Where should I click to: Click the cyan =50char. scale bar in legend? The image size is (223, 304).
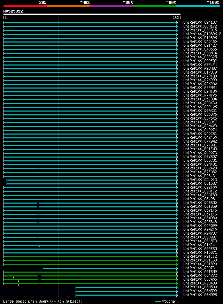pyautogui.click(x=158, y=302)
